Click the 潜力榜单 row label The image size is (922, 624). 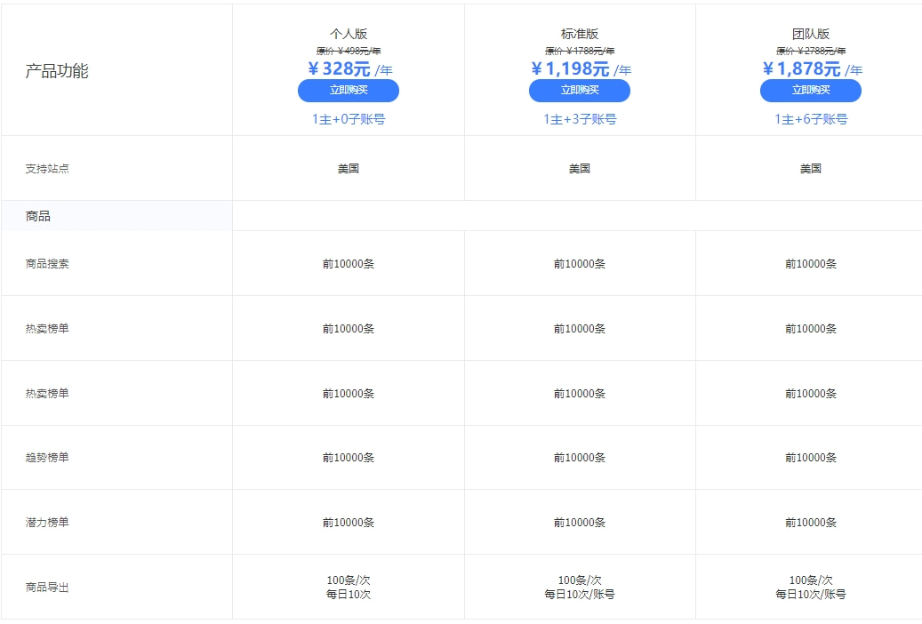pyautogui.click(x=47, y=523)
